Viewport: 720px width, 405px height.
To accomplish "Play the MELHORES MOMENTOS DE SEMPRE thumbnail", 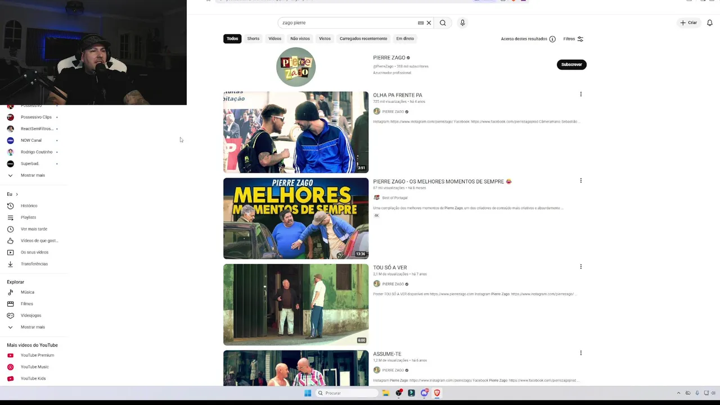I will point(296,218).
